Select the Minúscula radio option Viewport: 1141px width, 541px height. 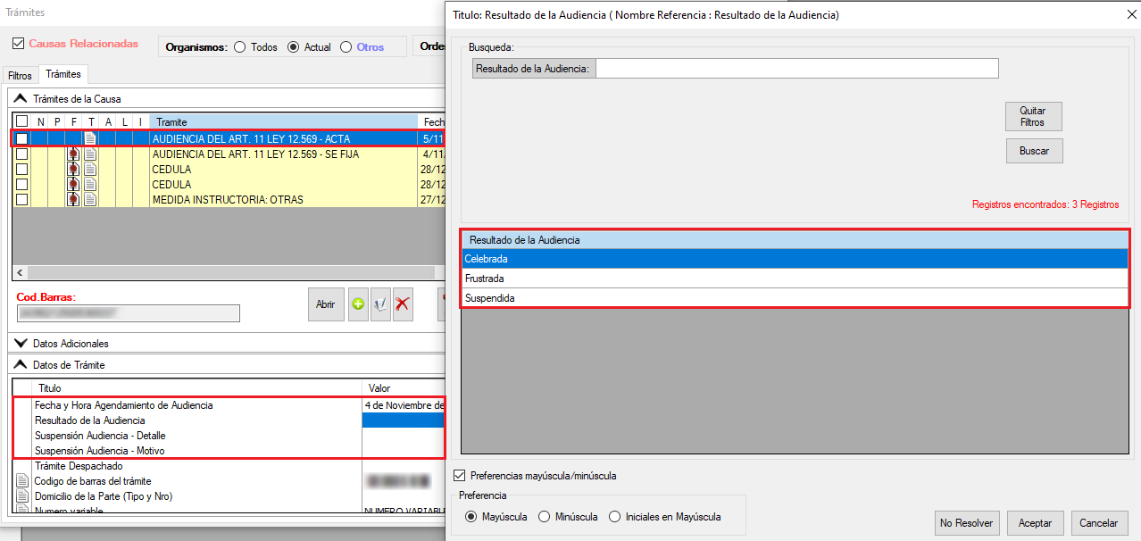[545, 517]
